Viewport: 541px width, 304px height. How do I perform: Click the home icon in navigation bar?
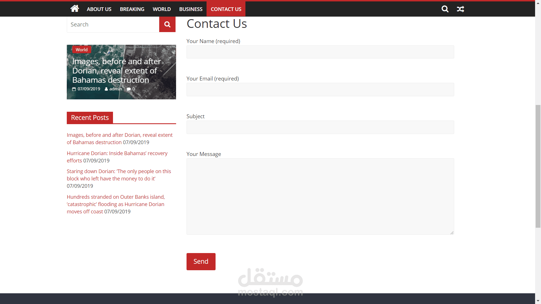click(75, 9)
